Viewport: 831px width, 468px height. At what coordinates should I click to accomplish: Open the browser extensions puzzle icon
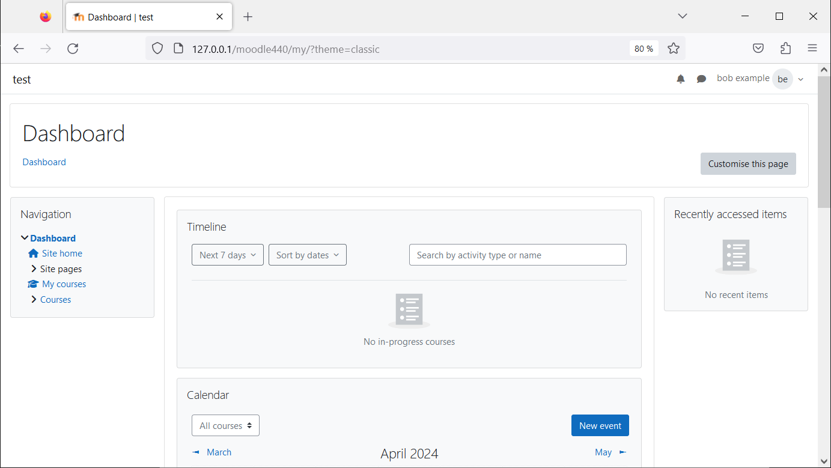[x=785, y=49]
